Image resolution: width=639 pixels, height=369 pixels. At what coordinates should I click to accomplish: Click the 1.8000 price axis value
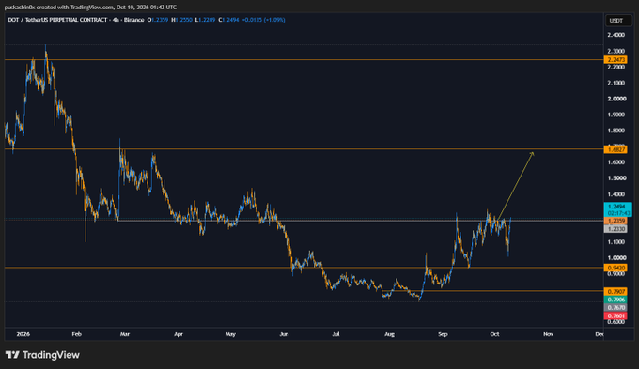[x=616, y=131]
